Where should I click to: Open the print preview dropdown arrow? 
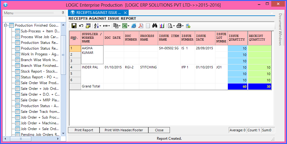coord(174,26)
